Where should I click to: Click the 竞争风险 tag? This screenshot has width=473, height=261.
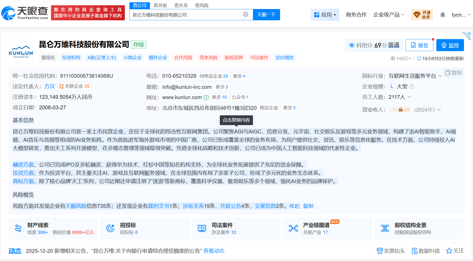coord(208,58)
